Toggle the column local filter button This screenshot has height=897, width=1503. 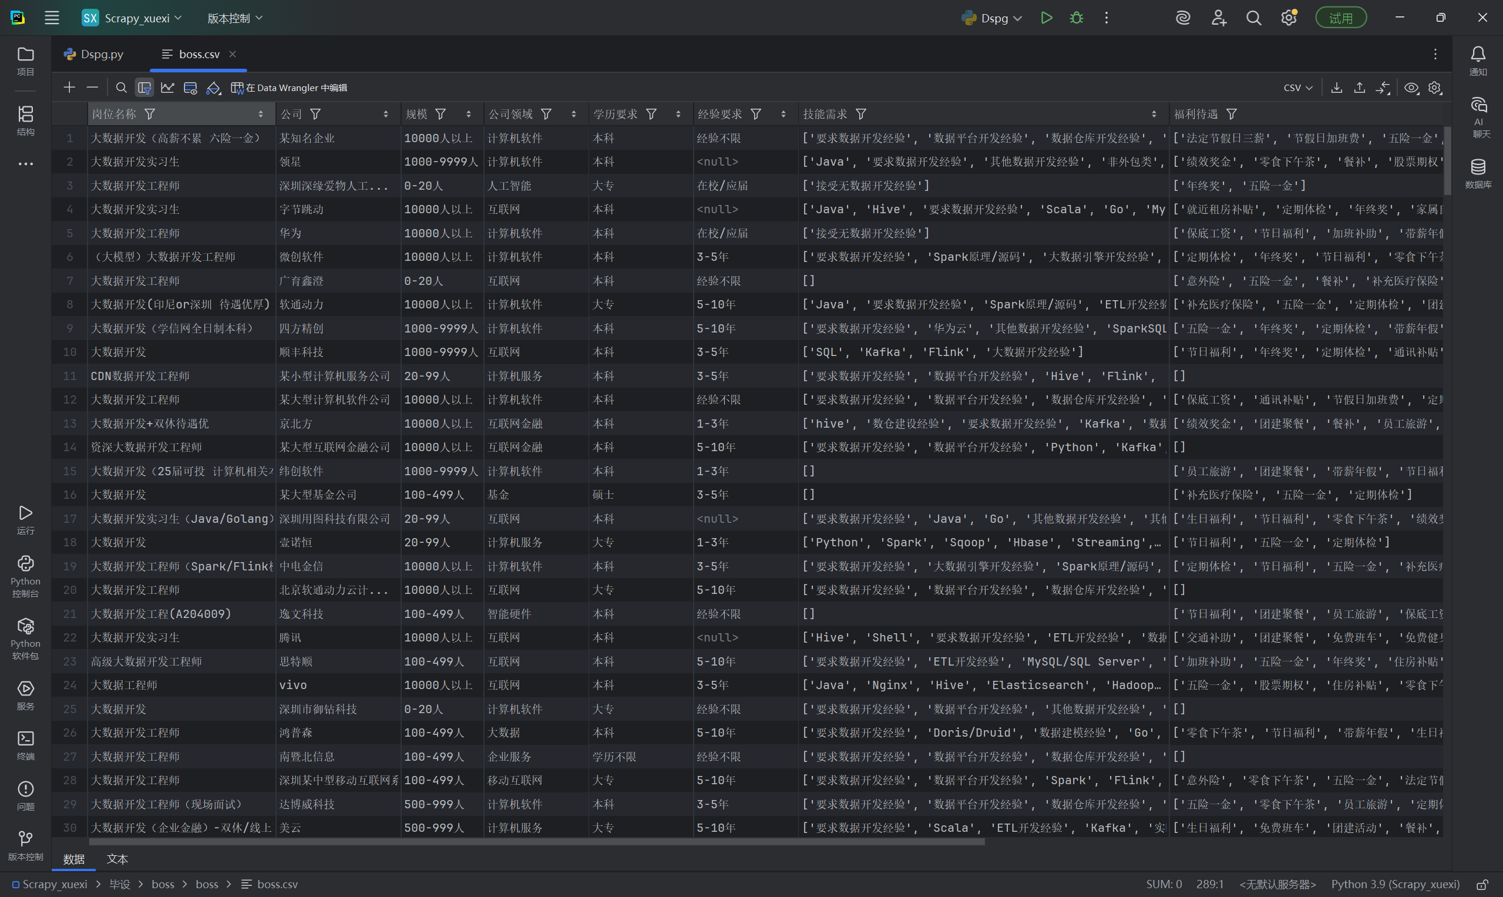coord(144,88)
